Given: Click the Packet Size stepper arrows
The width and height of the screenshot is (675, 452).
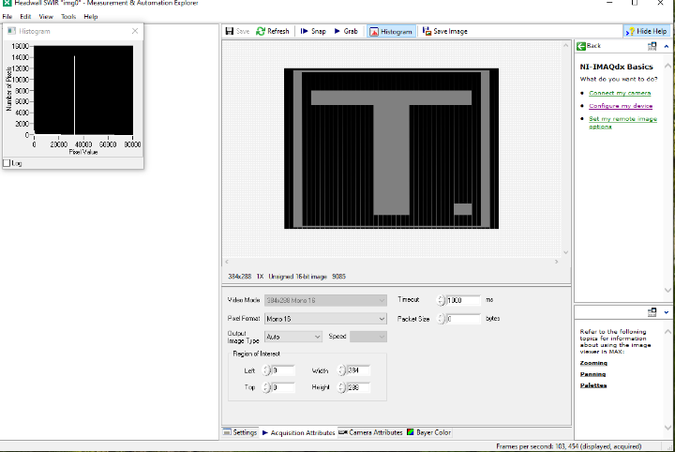Looking at the screenshot, I should tap(441, 319).
